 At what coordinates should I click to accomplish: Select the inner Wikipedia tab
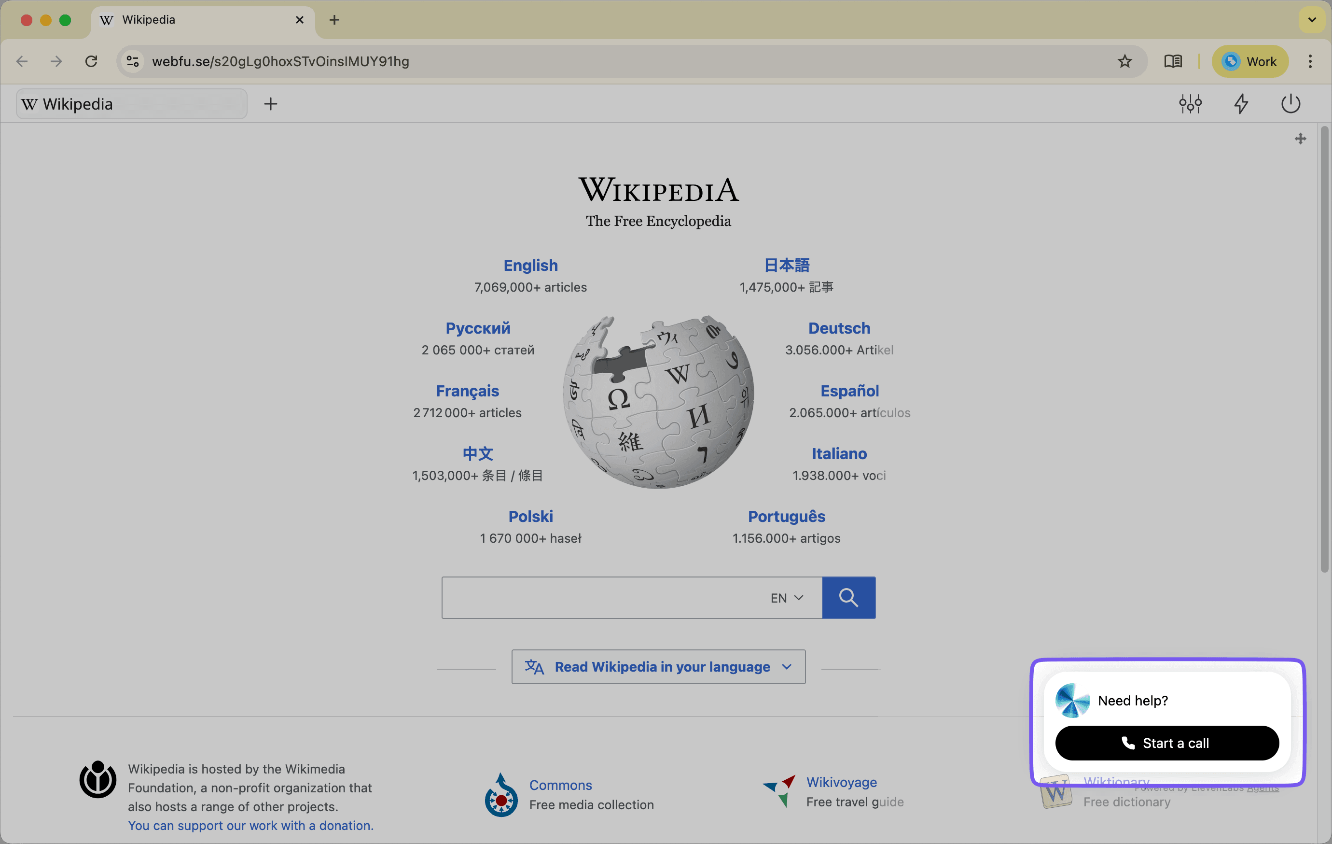131,104
